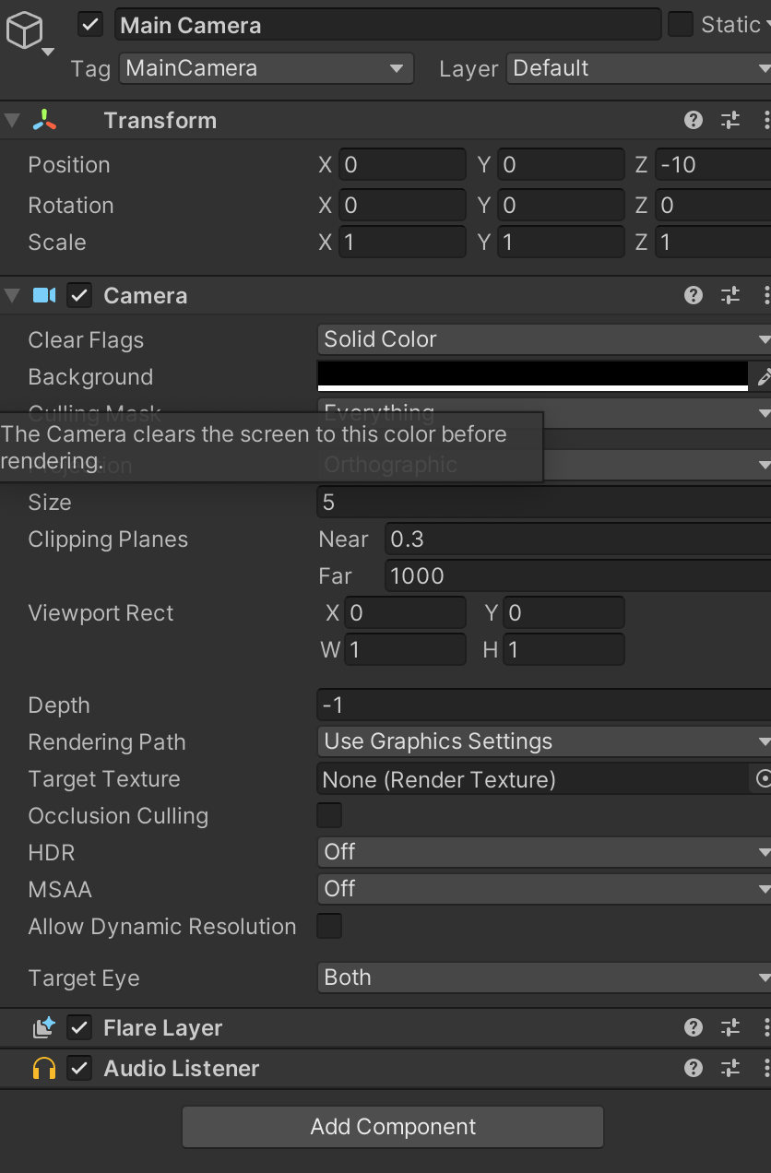Screen dimensions: 771x1173
Task: Click the GameObject cube icon
Action: point(26,30)
